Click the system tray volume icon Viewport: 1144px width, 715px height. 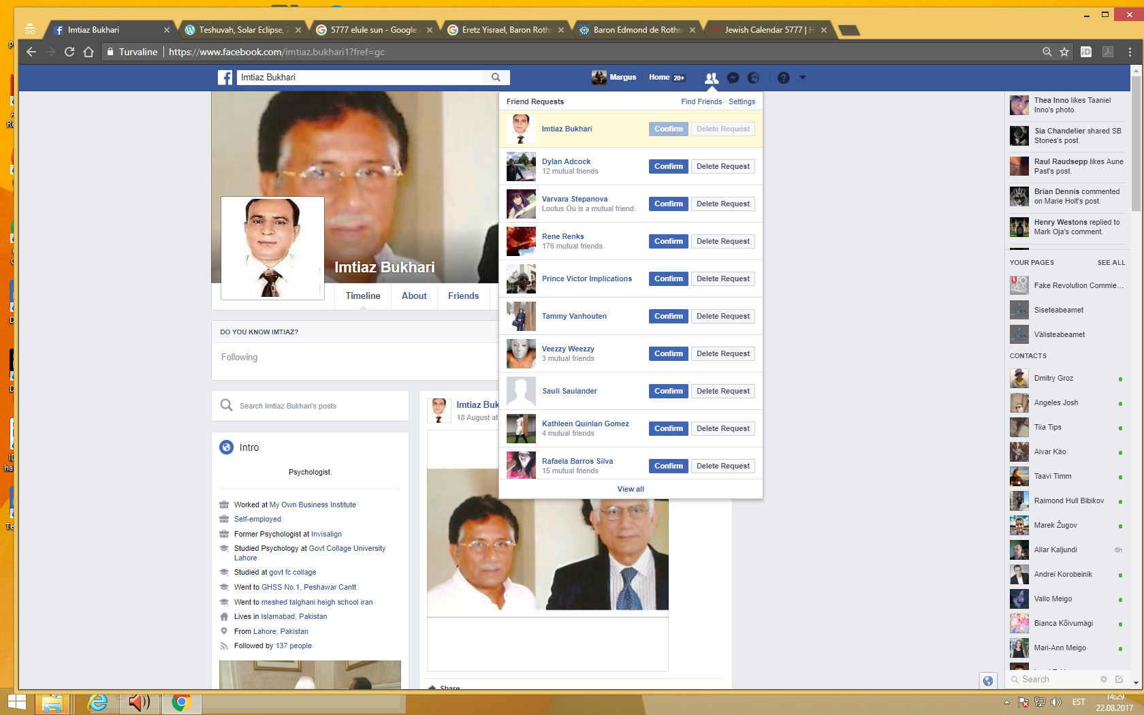click(x=1056, y=702)
